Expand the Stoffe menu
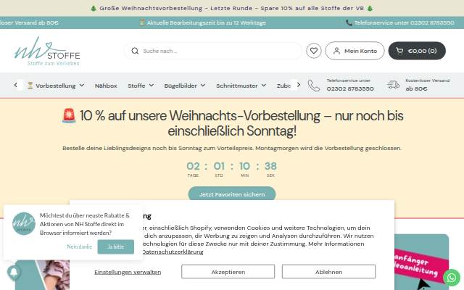 [x=141, y=86]
